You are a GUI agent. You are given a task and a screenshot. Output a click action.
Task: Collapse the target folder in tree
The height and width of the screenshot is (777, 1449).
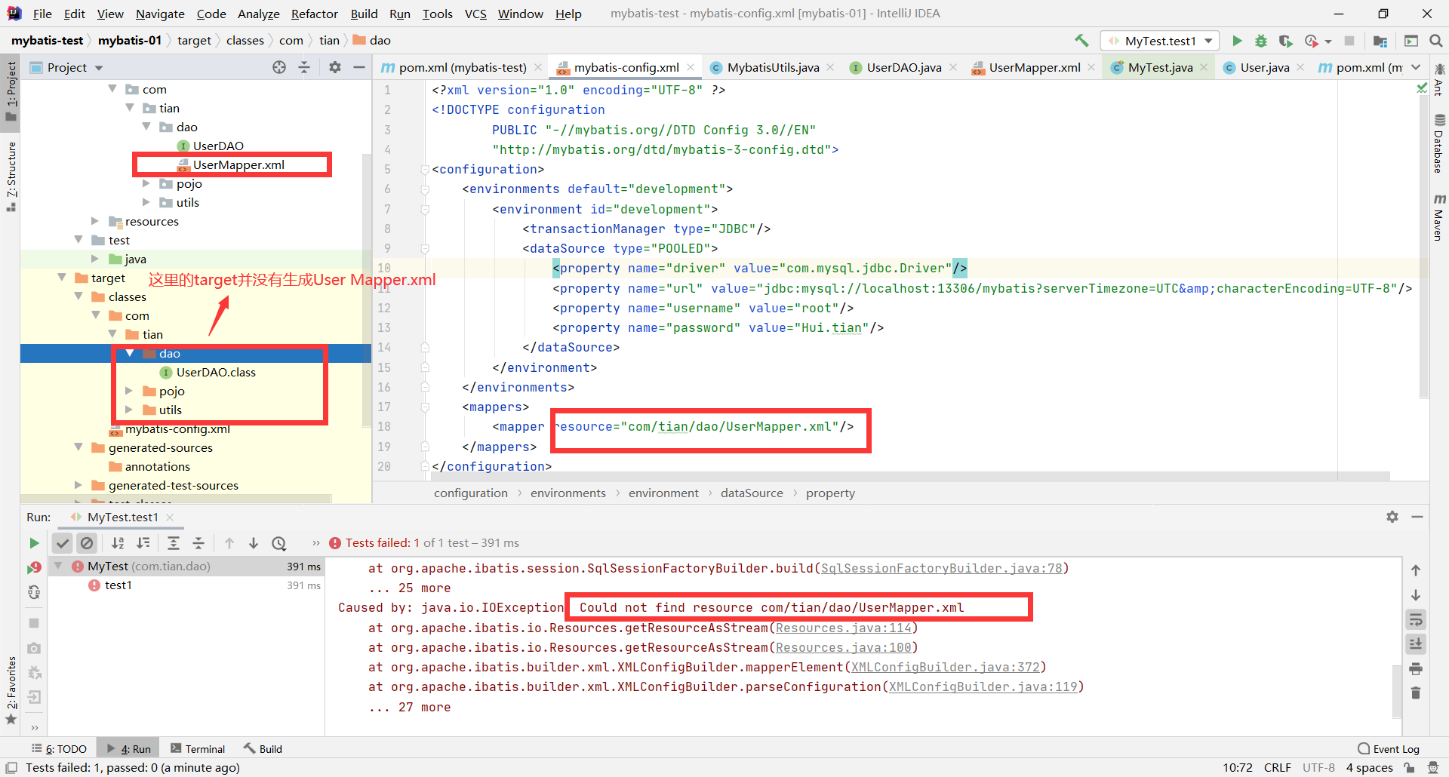(62, 278)
